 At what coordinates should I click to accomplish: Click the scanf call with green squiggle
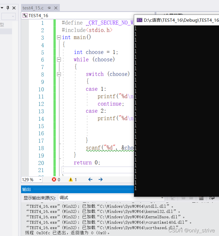point(110,148)
